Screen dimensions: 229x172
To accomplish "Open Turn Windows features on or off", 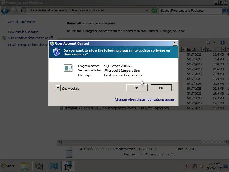I will click(30, 38).
